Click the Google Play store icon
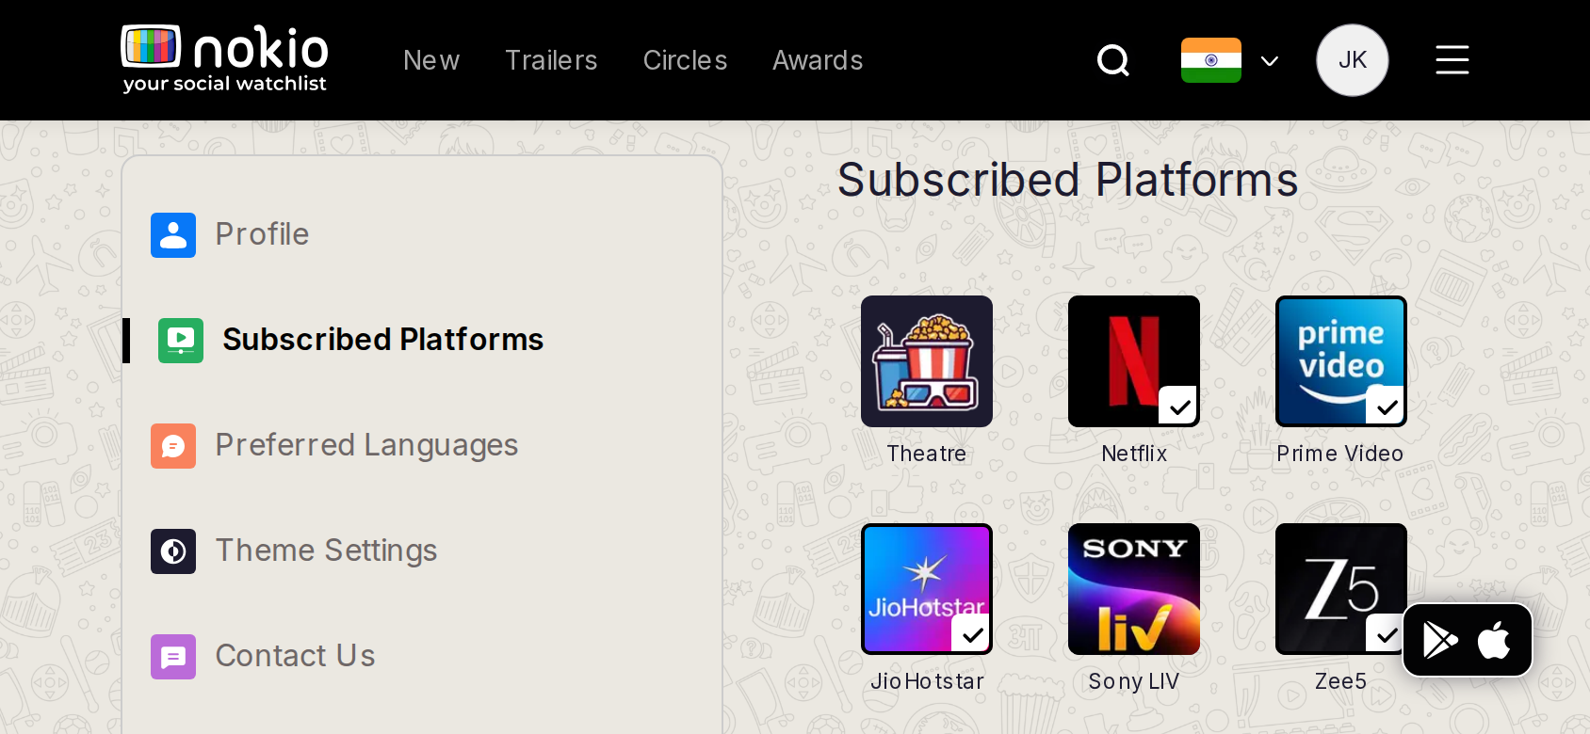The height and width of the screenshot is (734, 1590). (x=1440, y=640)
